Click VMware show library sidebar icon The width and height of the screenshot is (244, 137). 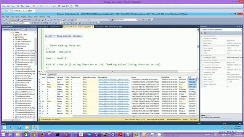click(x=59, y=6)
